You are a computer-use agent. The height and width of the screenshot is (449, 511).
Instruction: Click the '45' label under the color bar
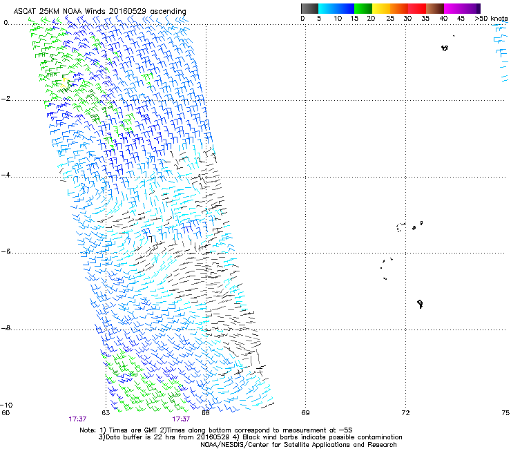tap(461, 19)
